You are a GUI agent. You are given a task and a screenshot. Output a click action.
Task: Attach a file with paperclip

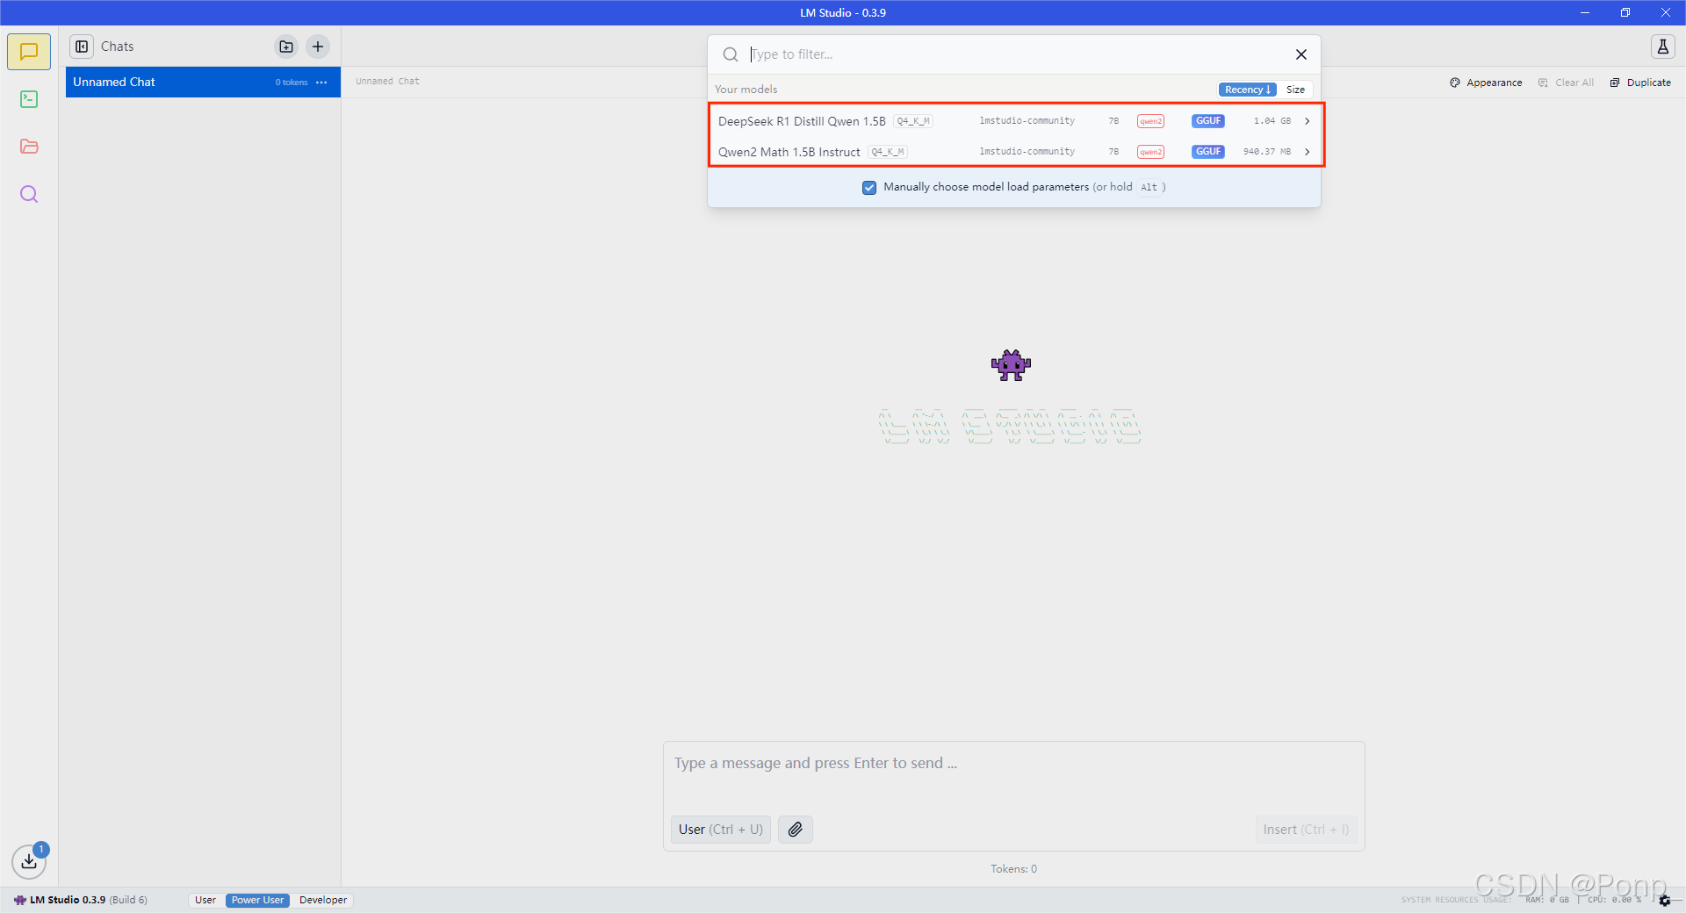pos(796,830)
